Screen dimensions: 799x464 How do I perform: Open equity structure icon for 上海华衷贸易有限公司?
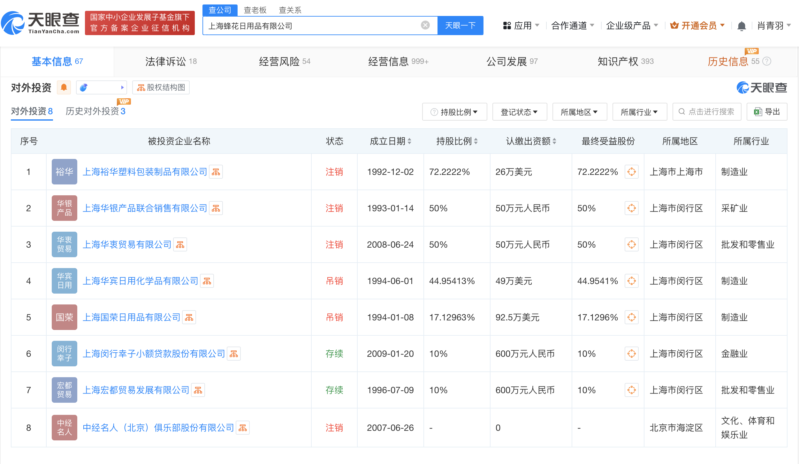[x=180, y=245]
